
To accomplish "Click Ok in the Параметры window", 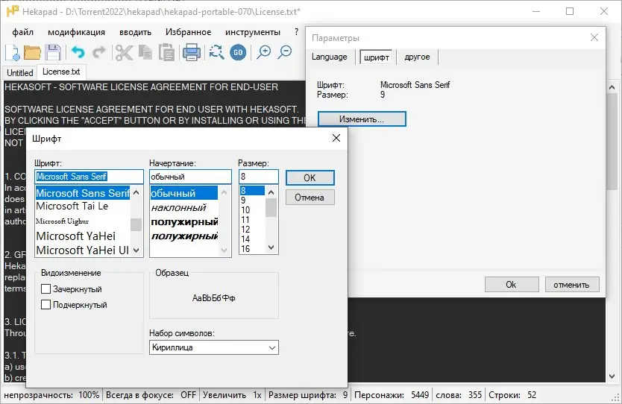I will tap(512, 284).
